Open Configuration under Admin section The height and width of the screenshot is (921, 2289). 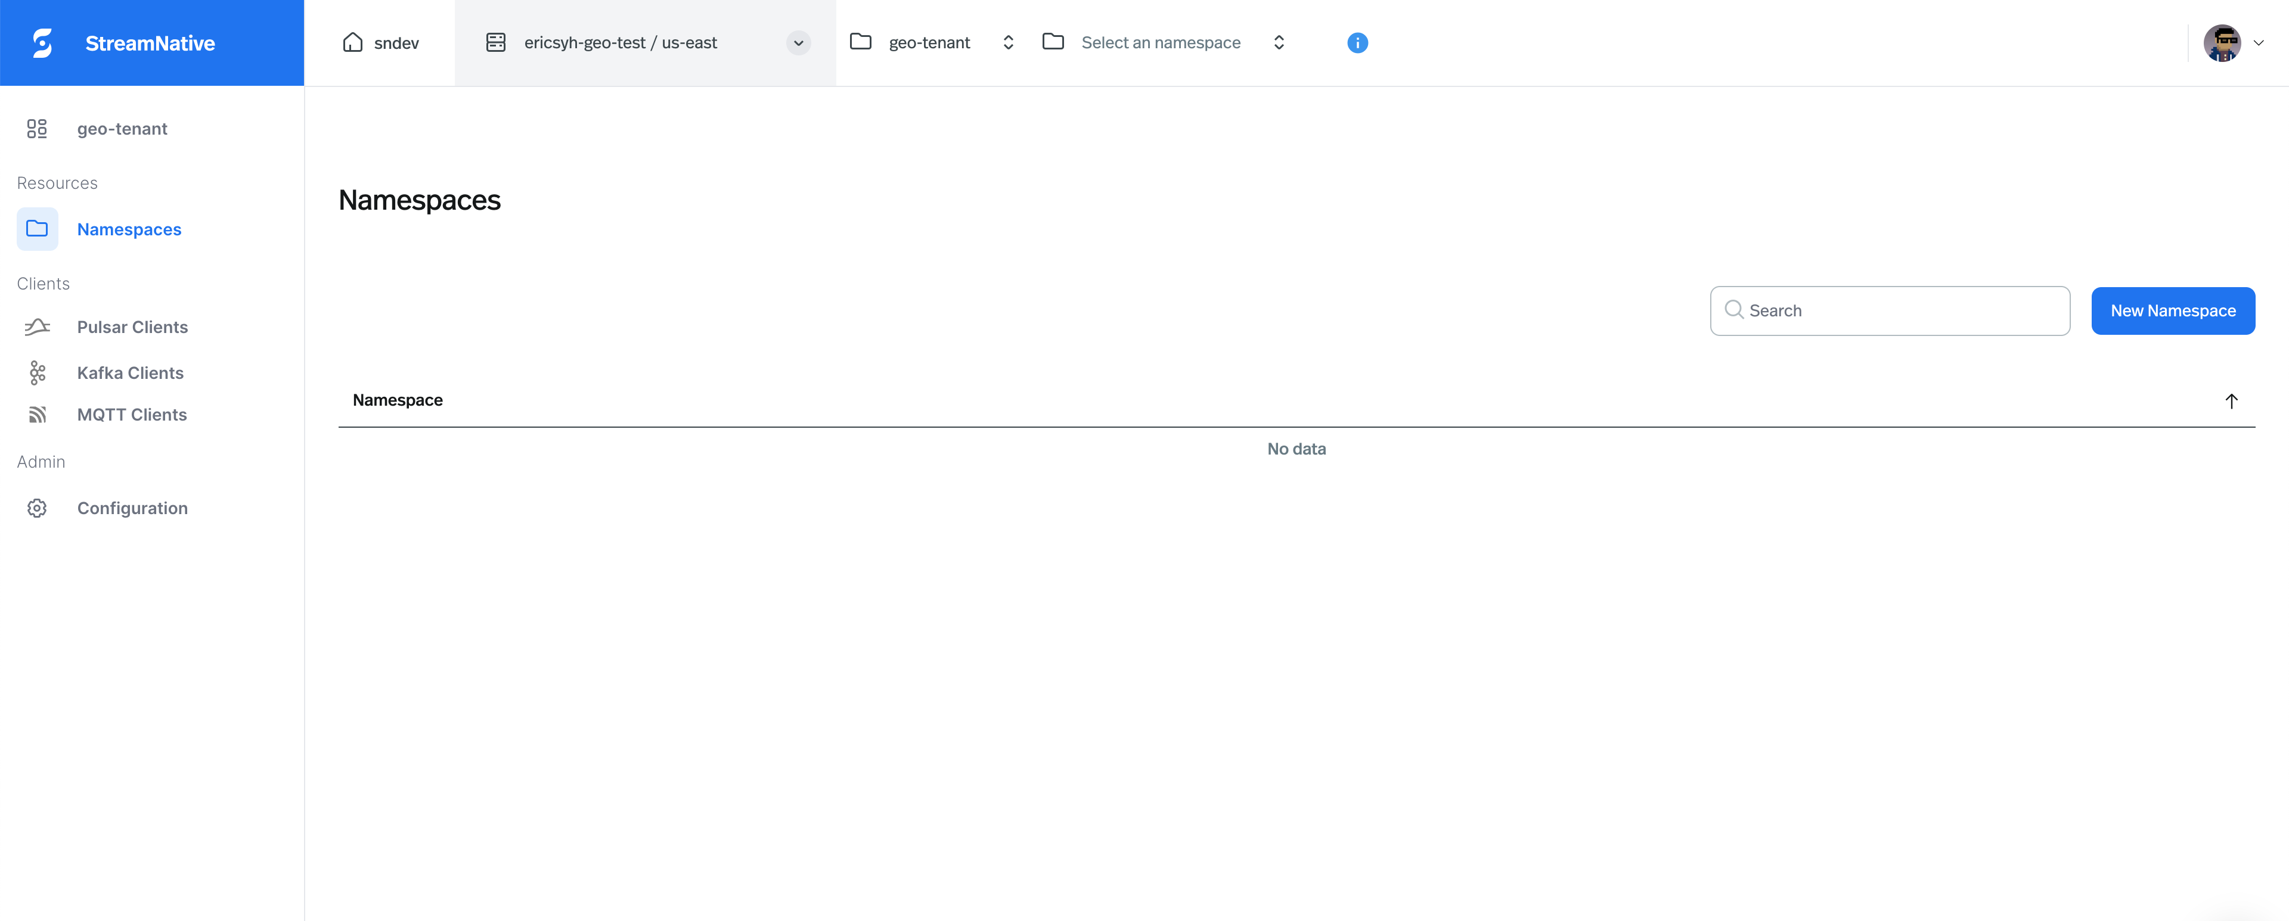coord(132,508)
